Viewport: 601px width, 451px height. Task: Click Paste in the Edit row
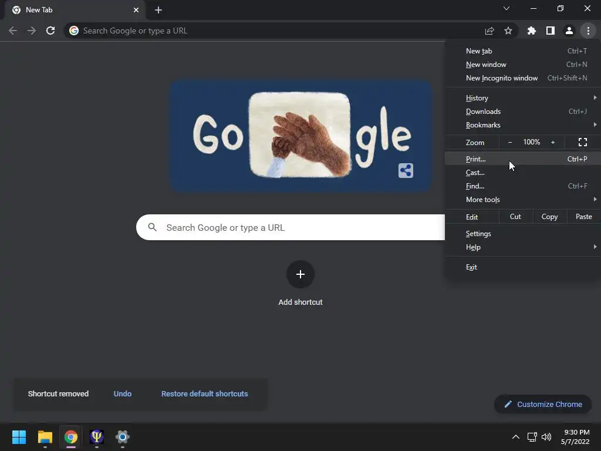(x=584, y=217)
